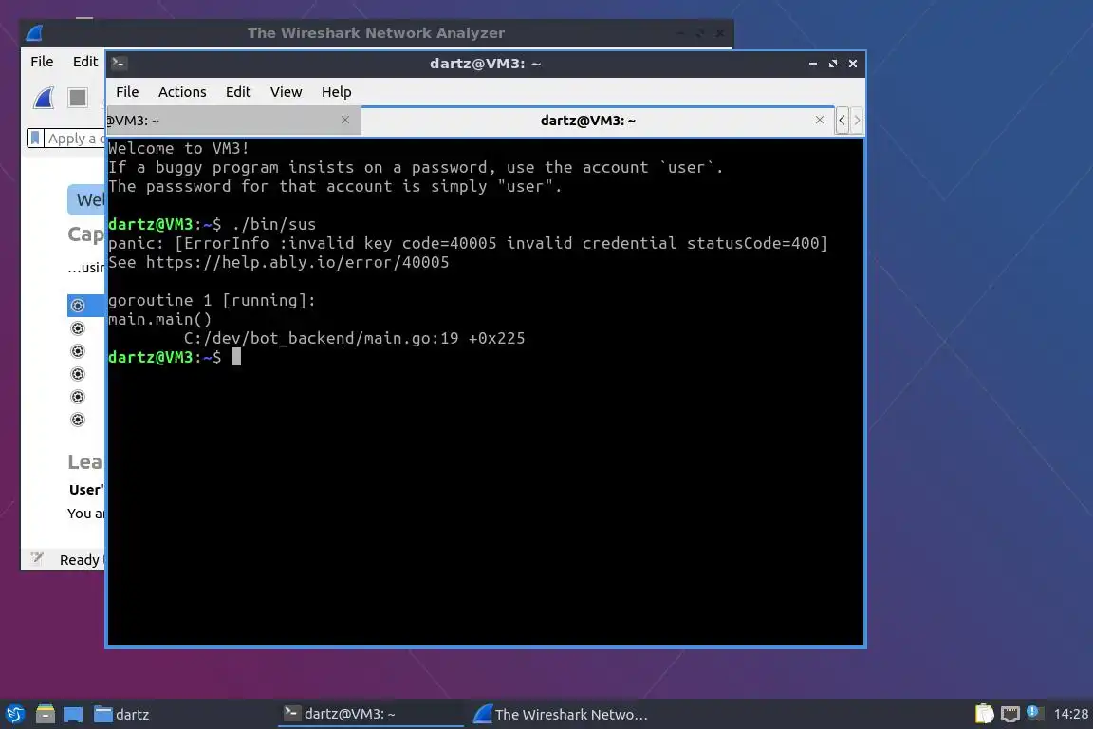Click the ./bin/sus command text in the terminal

[274, 225]
